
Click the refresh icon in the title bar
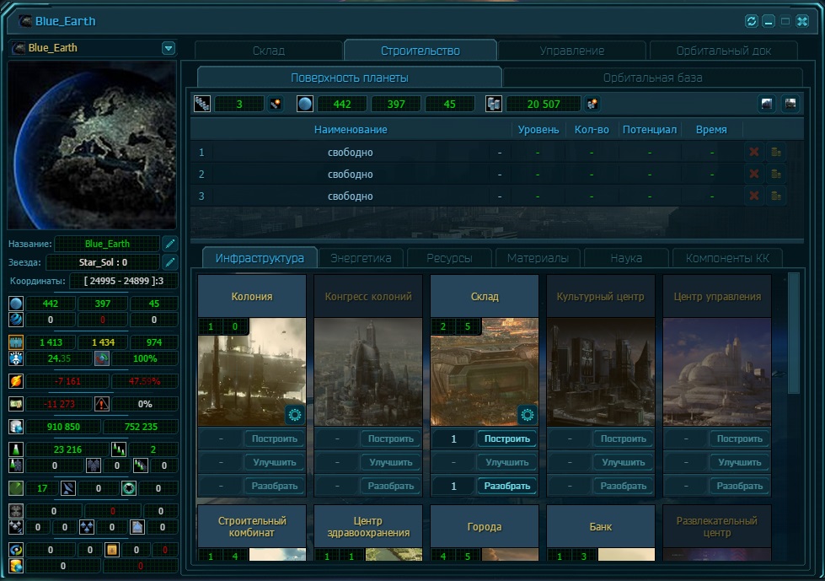click(x=752, y=21)
